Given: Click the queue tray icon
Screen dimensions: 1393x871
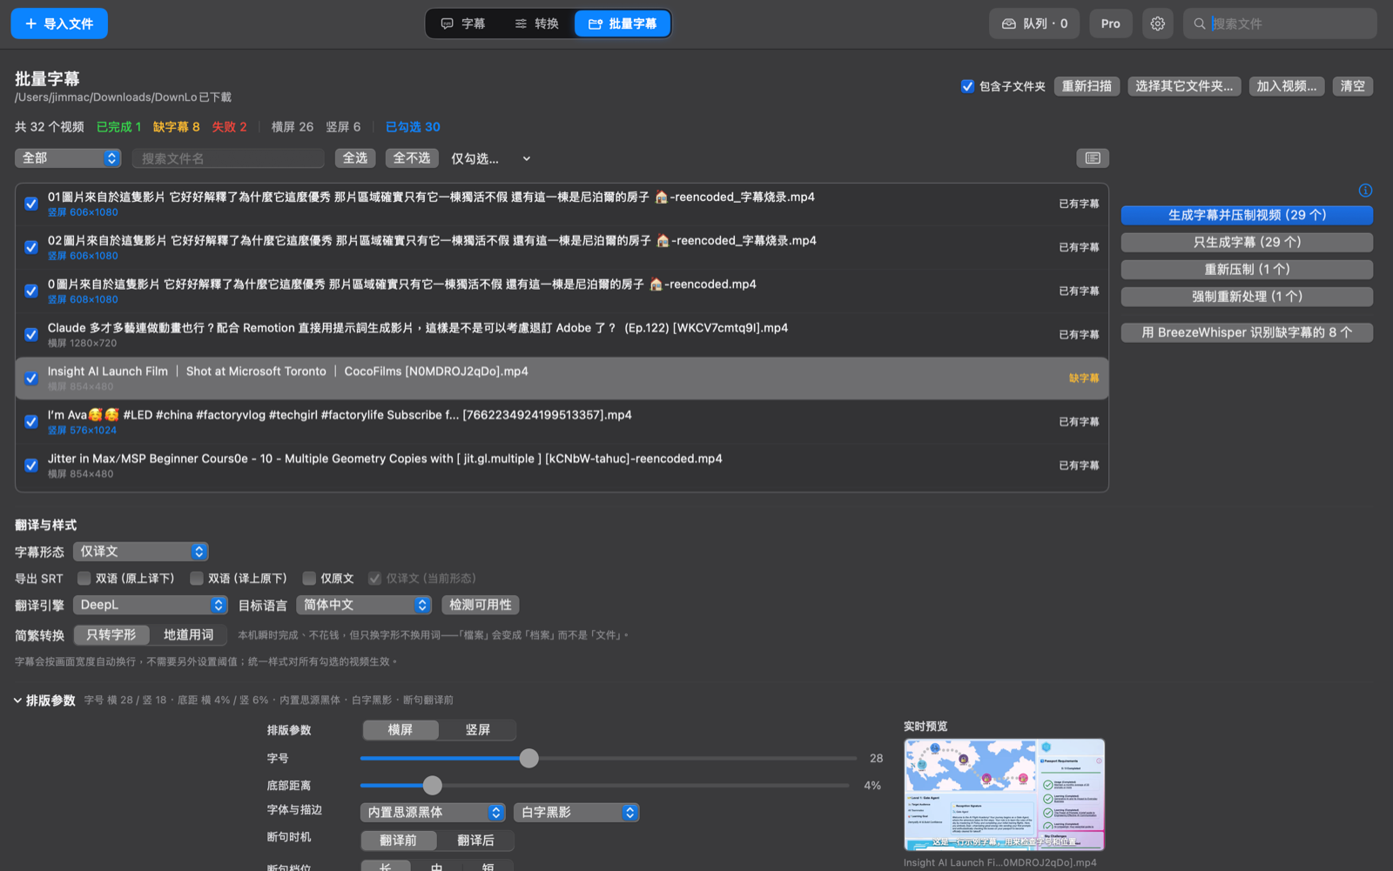Looking at the screenshot, I should [x=1009, y=23].
